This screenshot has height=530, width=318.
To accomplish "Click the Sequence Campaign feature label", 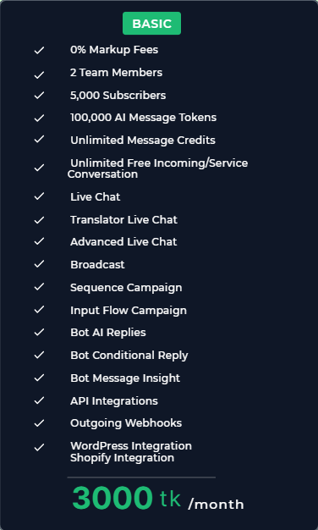I will coord(126,288).
